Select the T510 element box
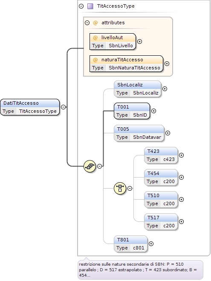Viewport: 211px width, 281px height. click(x=161, y=199)
